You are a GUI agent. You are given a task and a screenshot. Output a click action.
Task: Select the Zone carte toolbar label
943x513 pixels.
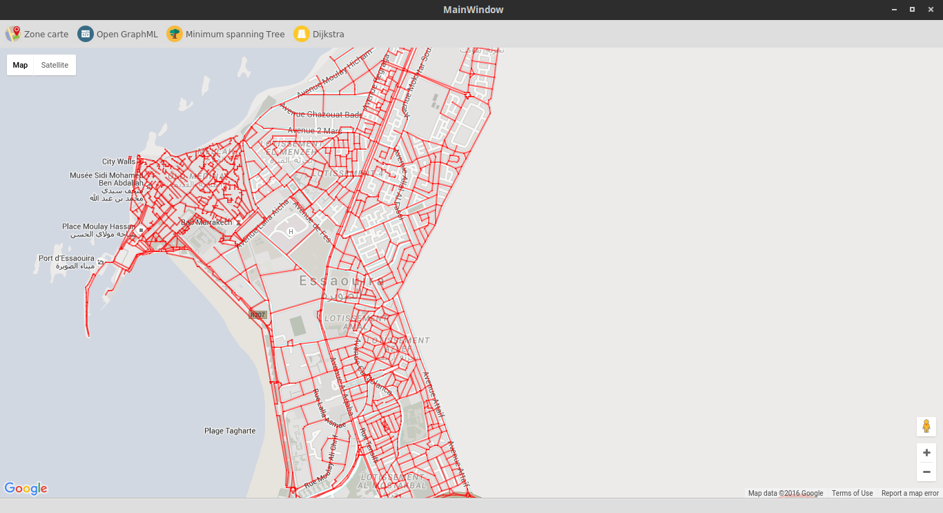pos(46,34)
